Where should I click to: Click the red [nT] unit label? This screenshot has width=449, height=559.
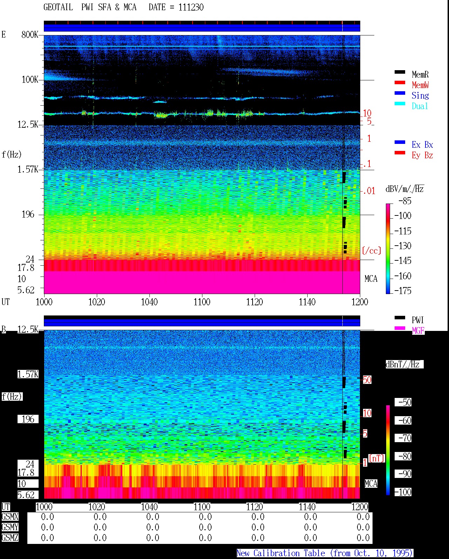point(377,458)
